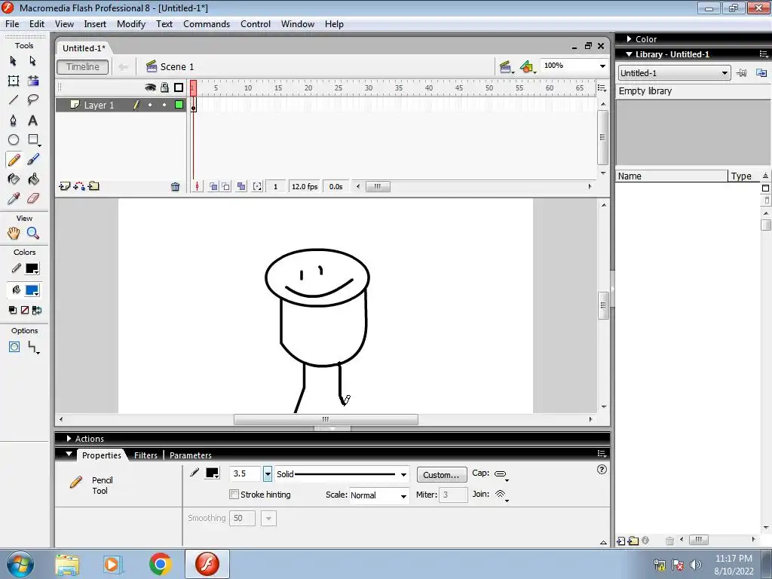This screenshot has width=772, height=579.
Task: Click the Timeline toggle button
Action: (x=83, y=66)
